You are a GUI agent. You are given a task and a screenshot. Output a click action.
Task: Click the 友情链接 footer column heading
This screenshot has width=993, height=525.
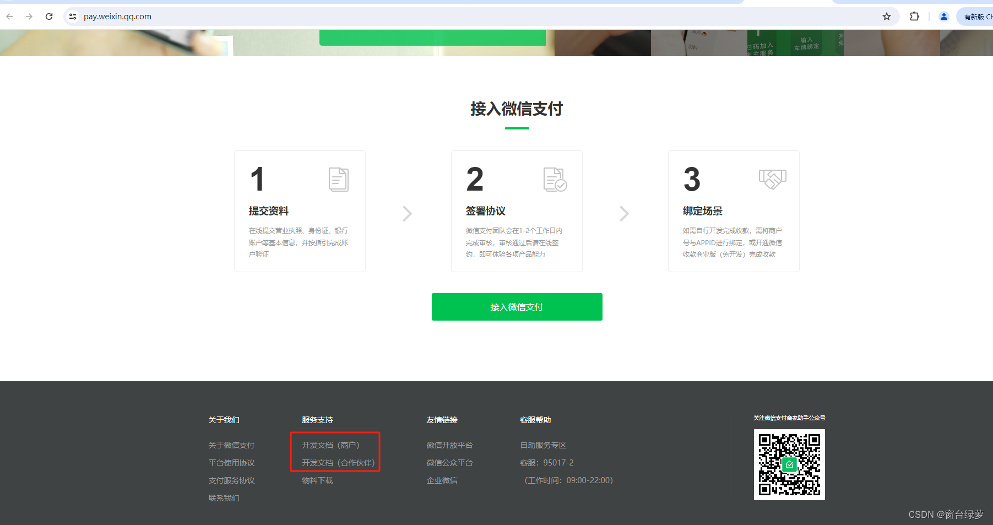[442, 420]
